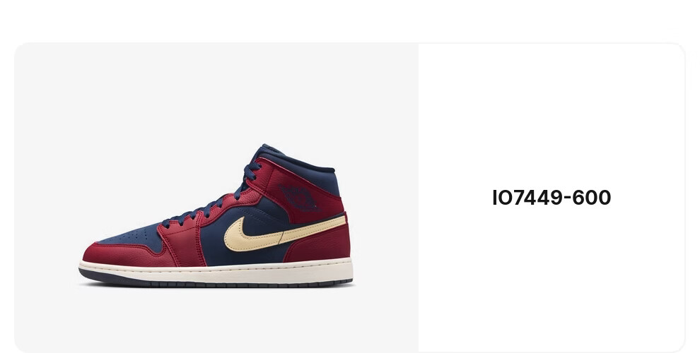Viewport: 700px width, 353px height.
Task: Click the gray background above the sneaker
Action: 216,94
